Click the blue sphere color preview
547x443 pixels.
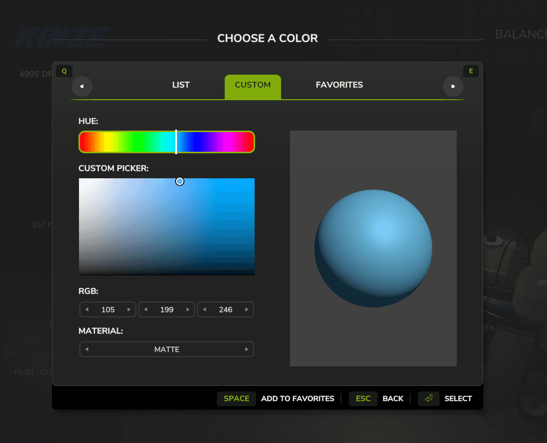pos(373,249)
